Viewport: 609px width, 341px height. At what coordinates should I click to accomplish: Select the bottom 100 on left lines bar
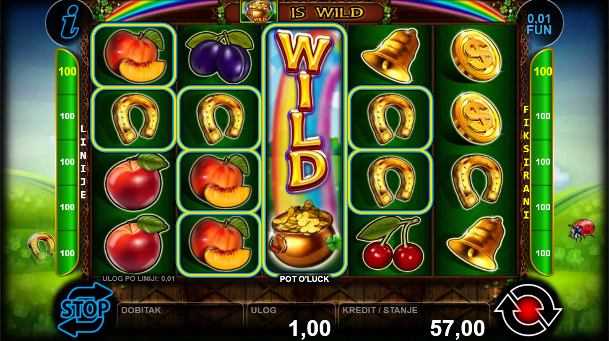pos(67,253)
